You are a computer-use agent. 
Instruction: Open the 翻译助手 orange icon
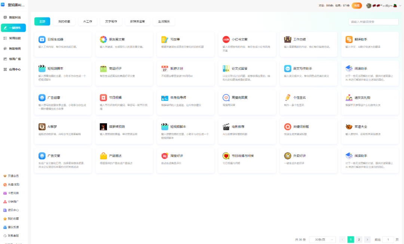349,39
